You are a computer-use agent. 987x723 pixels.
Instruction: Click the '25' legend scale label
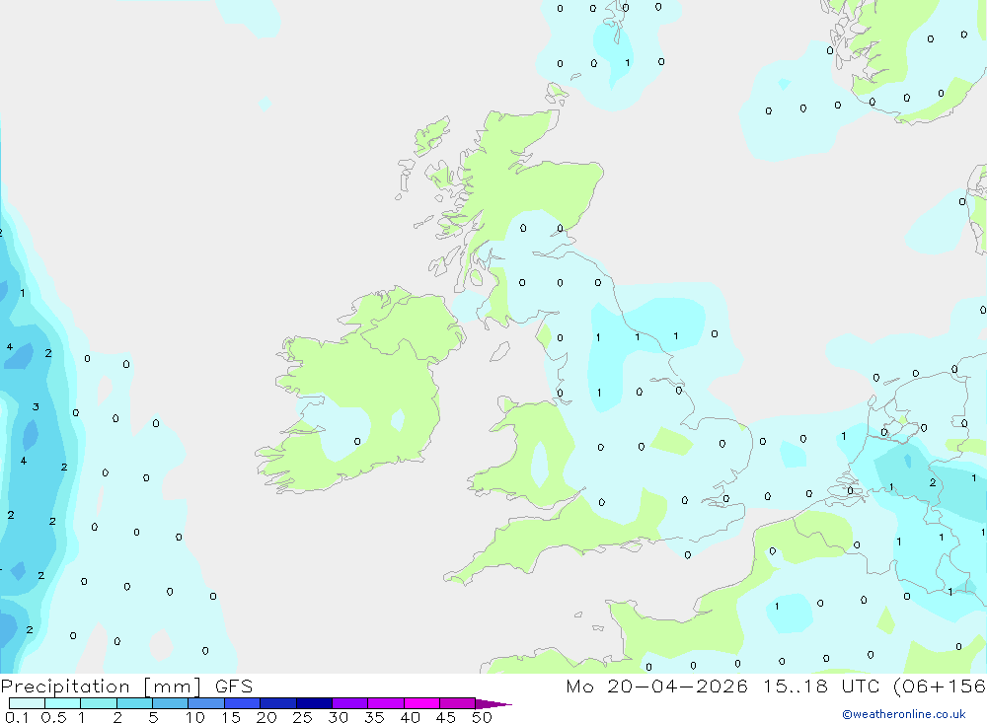(303, 717)
